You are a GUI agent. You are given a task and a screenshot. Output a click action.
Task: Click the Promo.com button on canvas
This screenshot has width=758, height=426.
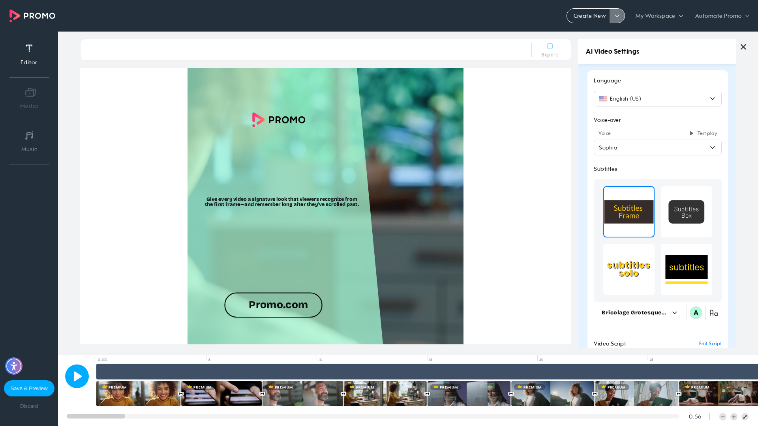(273, 305)
